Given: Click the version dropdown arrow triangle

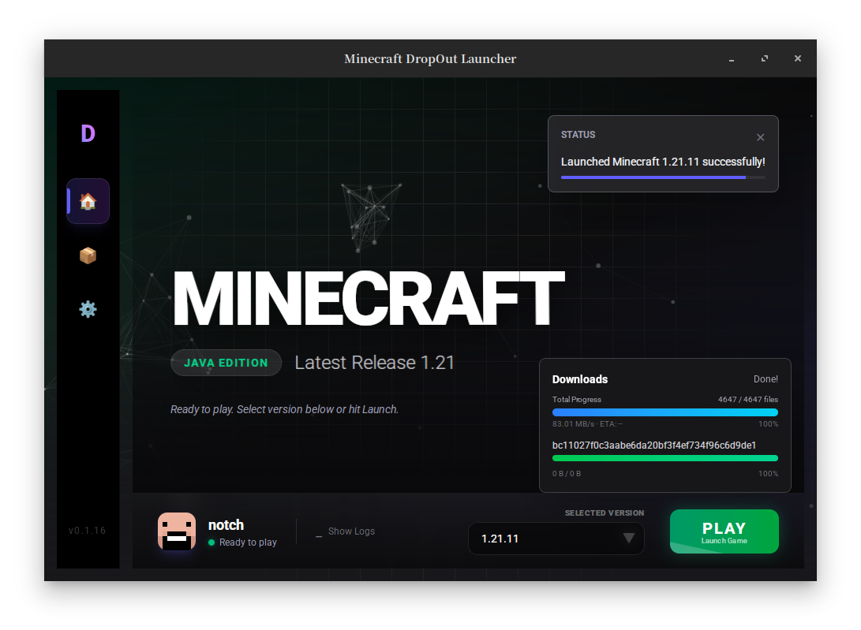Looking at the screenshot, I should tap(628, 539).
